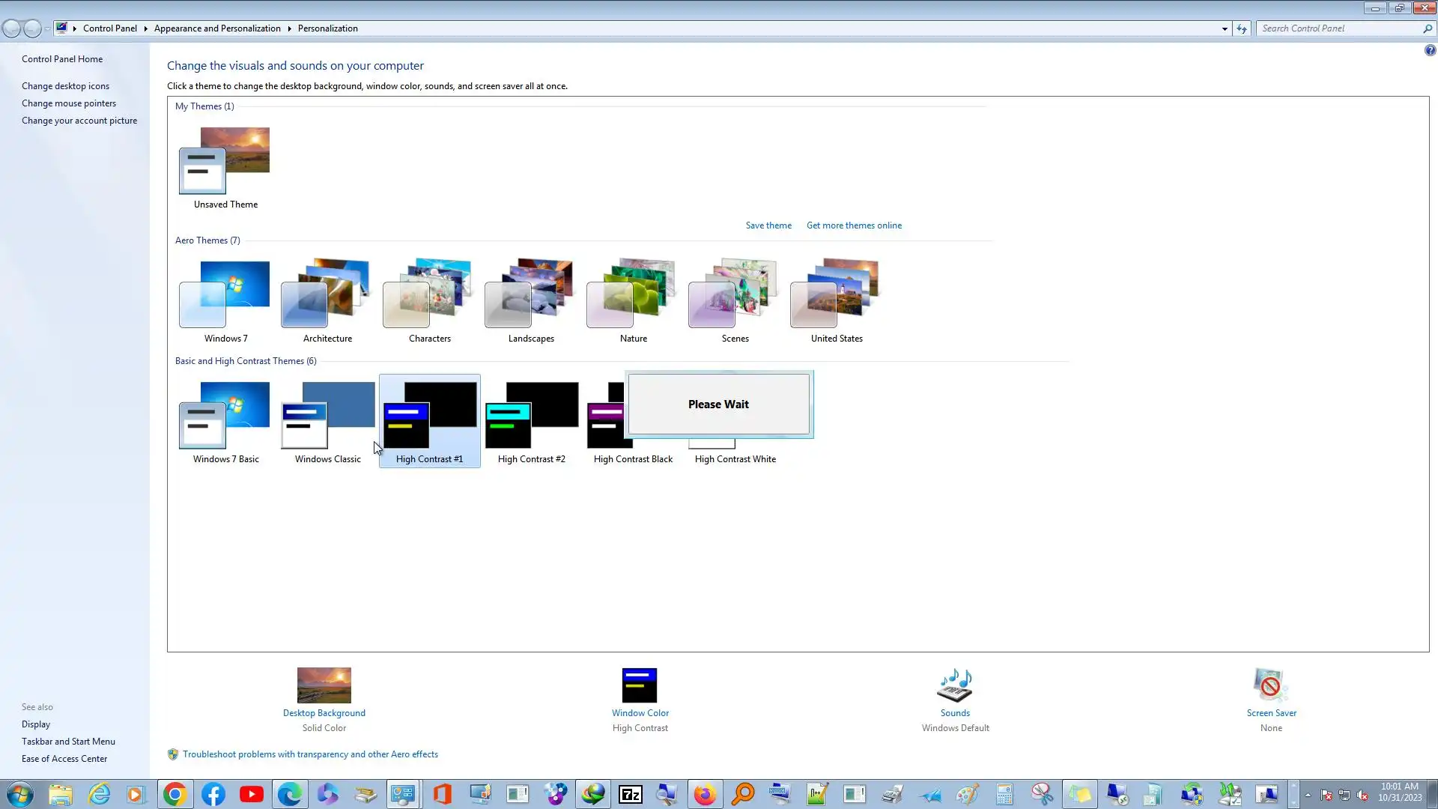Open the Window Color settings icon

click(x=640, y=685)
